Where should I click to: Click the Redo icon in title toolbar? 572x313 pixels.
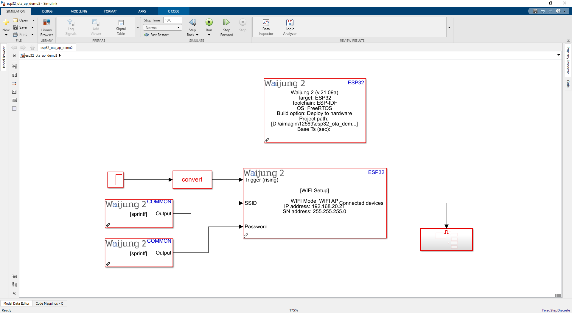(550, 11)
